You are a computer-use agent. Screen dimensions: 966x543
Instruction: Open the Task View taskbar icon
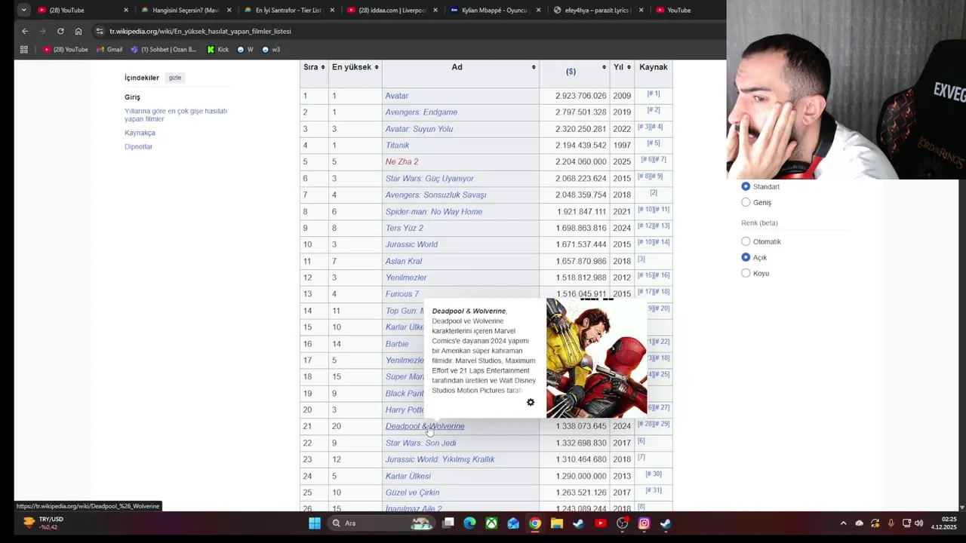click(448, 523)
